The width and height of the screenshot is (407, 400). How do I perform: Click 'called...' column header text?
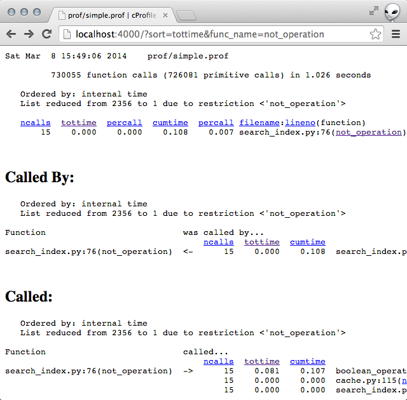[x=205, y=352]
